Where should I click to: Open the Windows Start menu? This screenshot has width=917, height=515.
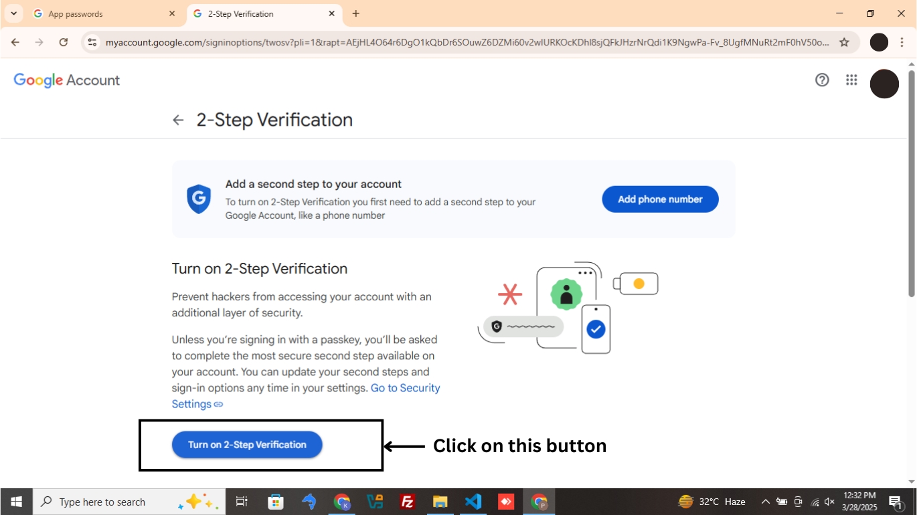[16, 502]
